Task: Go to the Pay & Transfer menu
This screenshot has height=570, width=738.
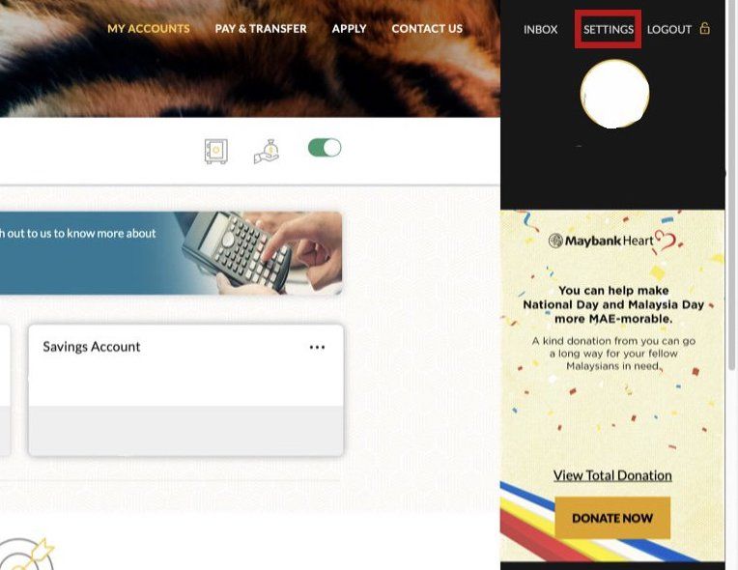Action: 261,29
